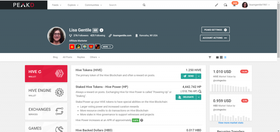The height and width of the screenshot is (132, 280).
Task: Select the Blog tab
Action: click(x=55, y=57)
